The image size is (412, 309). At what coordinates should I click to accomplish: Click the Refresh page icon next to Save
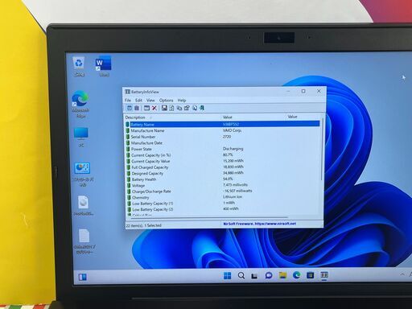[x=171, y=108]
